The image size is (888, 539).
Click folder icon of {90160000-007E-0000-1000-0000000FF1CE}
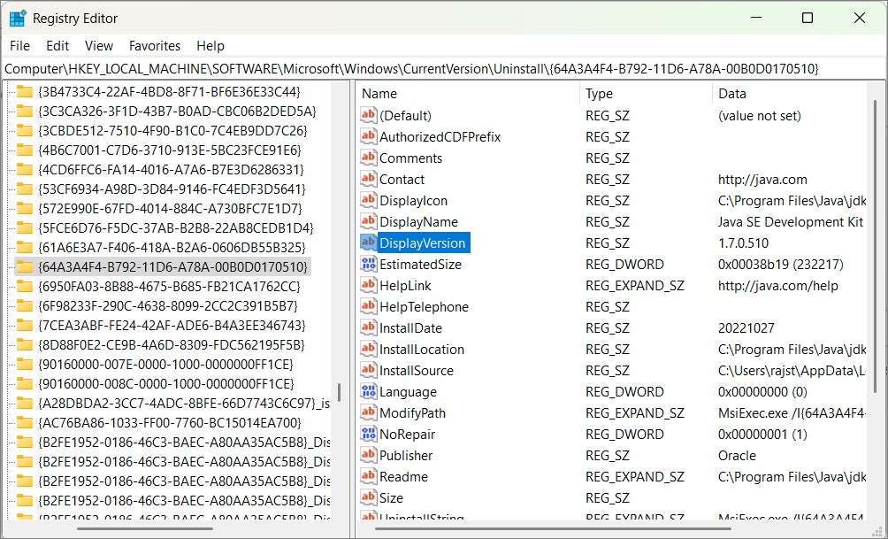(x=25, y=365)
